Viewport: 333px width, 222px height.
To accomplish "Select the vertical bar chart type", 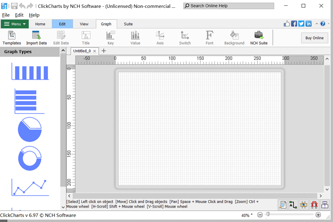I will pos(30,71).
